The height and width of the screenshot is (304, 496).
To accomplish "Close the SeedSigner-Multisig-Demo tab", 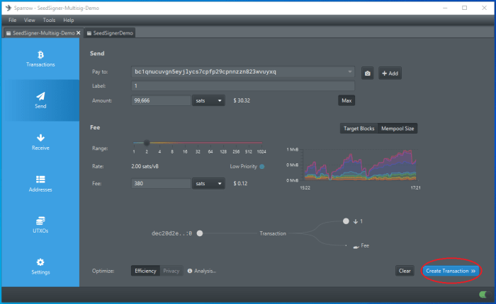I will (x=79, y=33).
